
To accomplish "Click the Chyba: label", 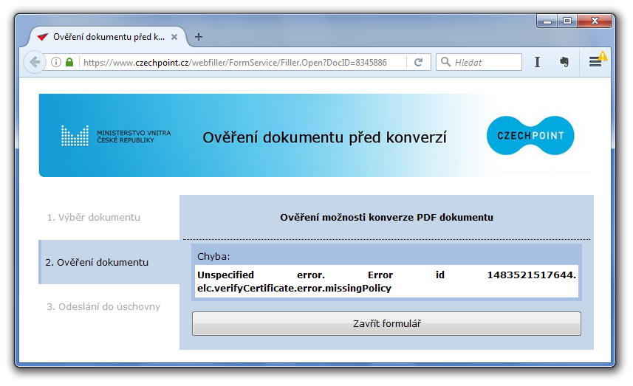I will tap(213, 257).
